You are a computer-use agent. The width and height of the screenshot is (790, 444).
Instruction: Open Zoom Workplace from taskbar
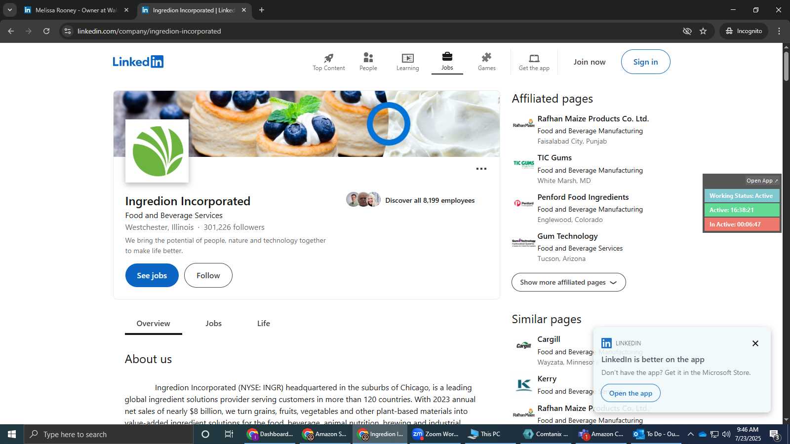[435, 434]
